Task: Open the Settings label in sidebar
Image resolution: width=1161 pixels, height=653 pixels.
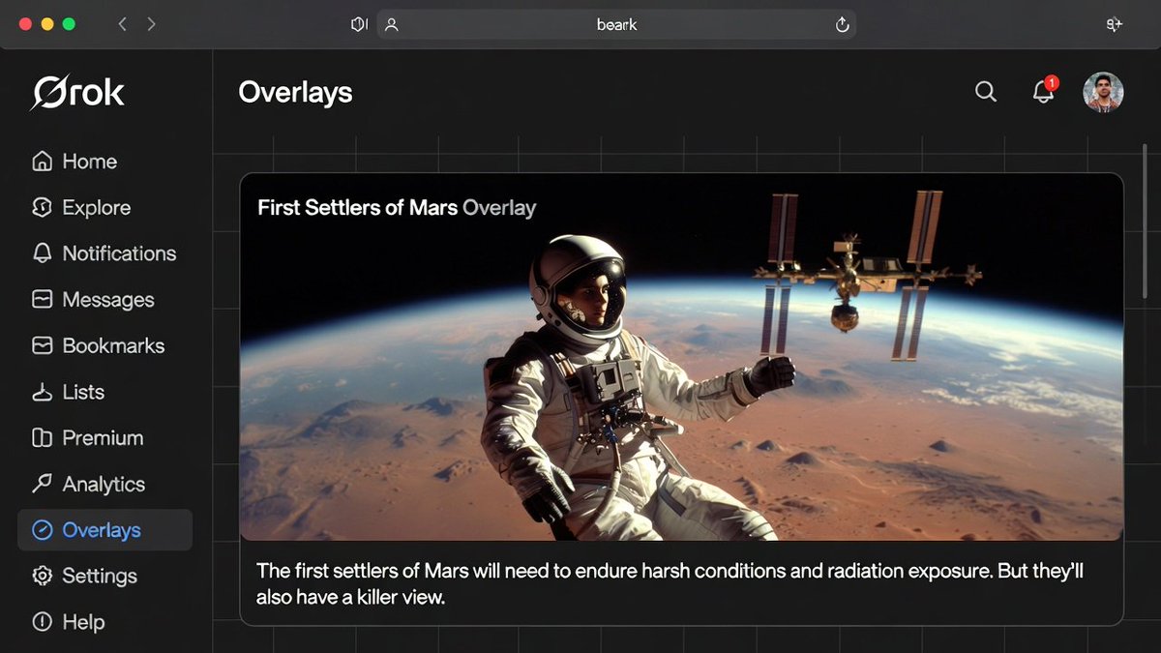Action: pos(100,576)
